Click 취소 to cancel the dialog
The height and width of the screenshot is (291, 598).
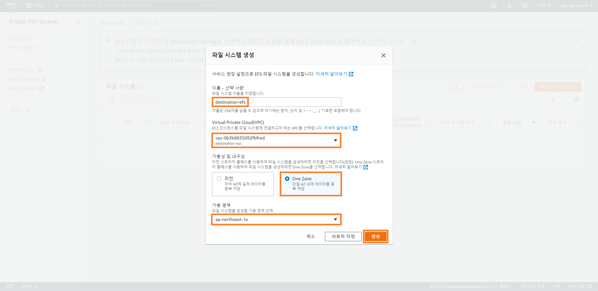311,237
